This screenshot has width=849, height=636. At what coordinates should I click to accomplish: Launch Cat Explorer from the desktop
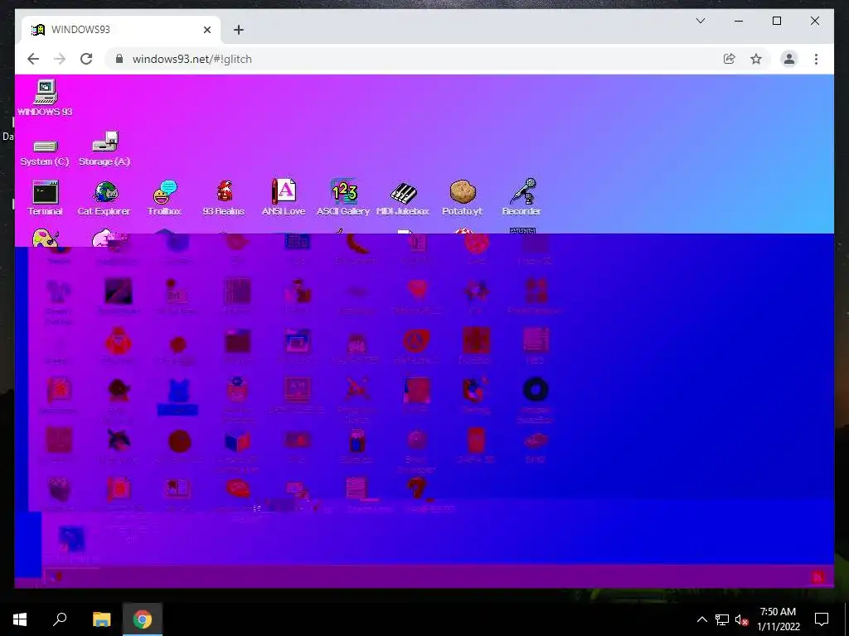tap(104, 198)
